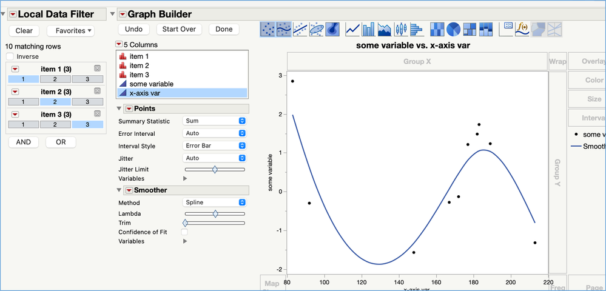The image size is (606, 291).
Task: Collapse the Points section disclosure triangle
Action: pyautogui.click(x=119, y=109)
